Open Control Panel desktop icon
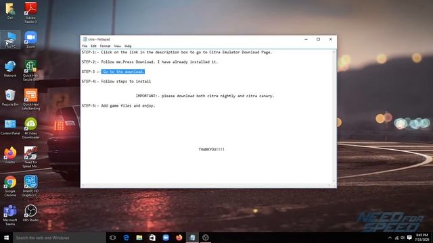This screenshot has width=433, height=243. 10,127
